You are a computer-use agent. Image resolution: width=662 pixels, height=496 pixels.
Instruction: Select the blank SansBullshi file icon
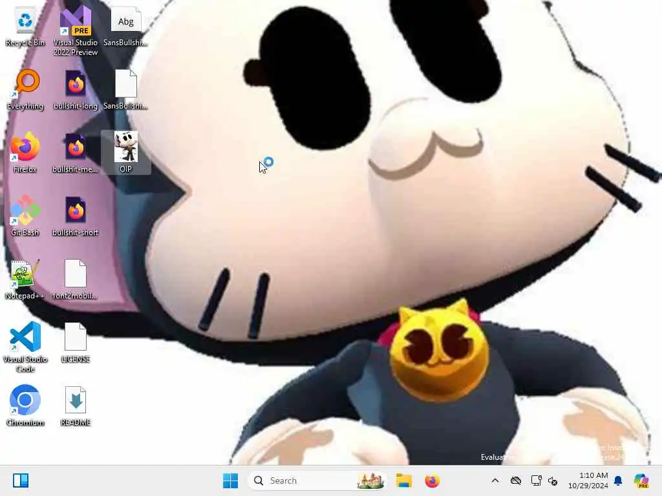tap(126, 90)
